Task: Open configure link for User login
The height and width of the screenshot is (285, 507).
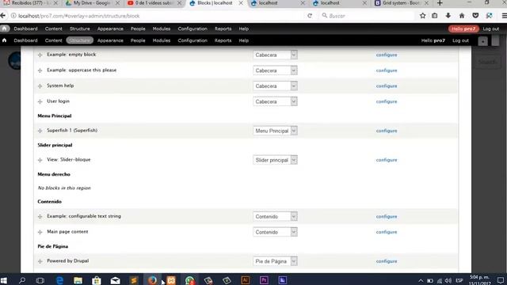Action: pyautogui.click(x=387, y=101)
